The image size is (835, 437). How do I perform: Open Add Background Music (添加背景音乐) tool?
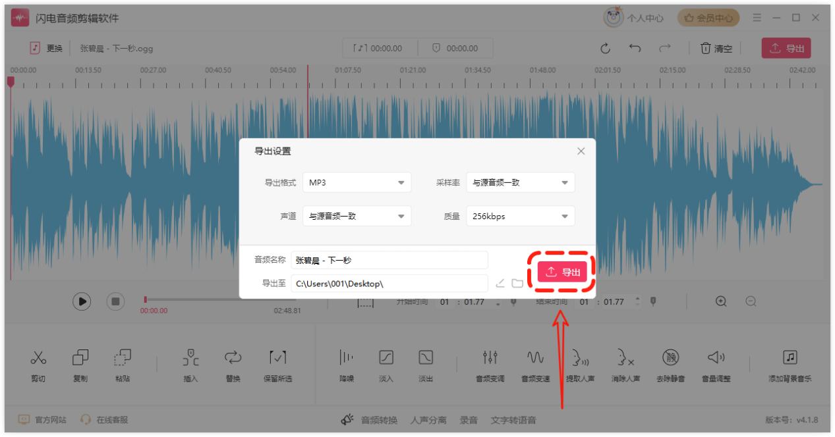(790, 365)
